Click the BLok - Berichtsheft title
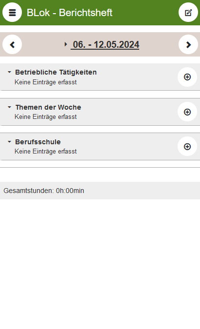This screenshot has width=200, height=329. tap(70, 13)
